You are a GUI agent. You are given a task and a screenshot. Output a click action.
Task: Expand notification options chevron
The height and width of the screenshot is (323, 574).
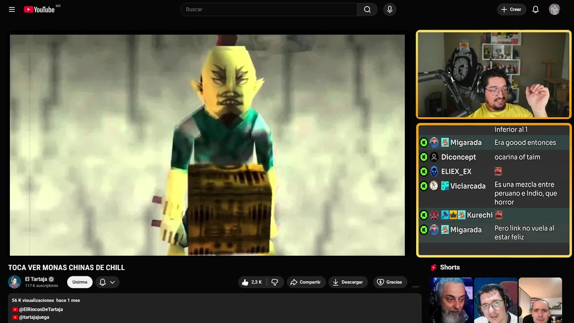[113, 282]
